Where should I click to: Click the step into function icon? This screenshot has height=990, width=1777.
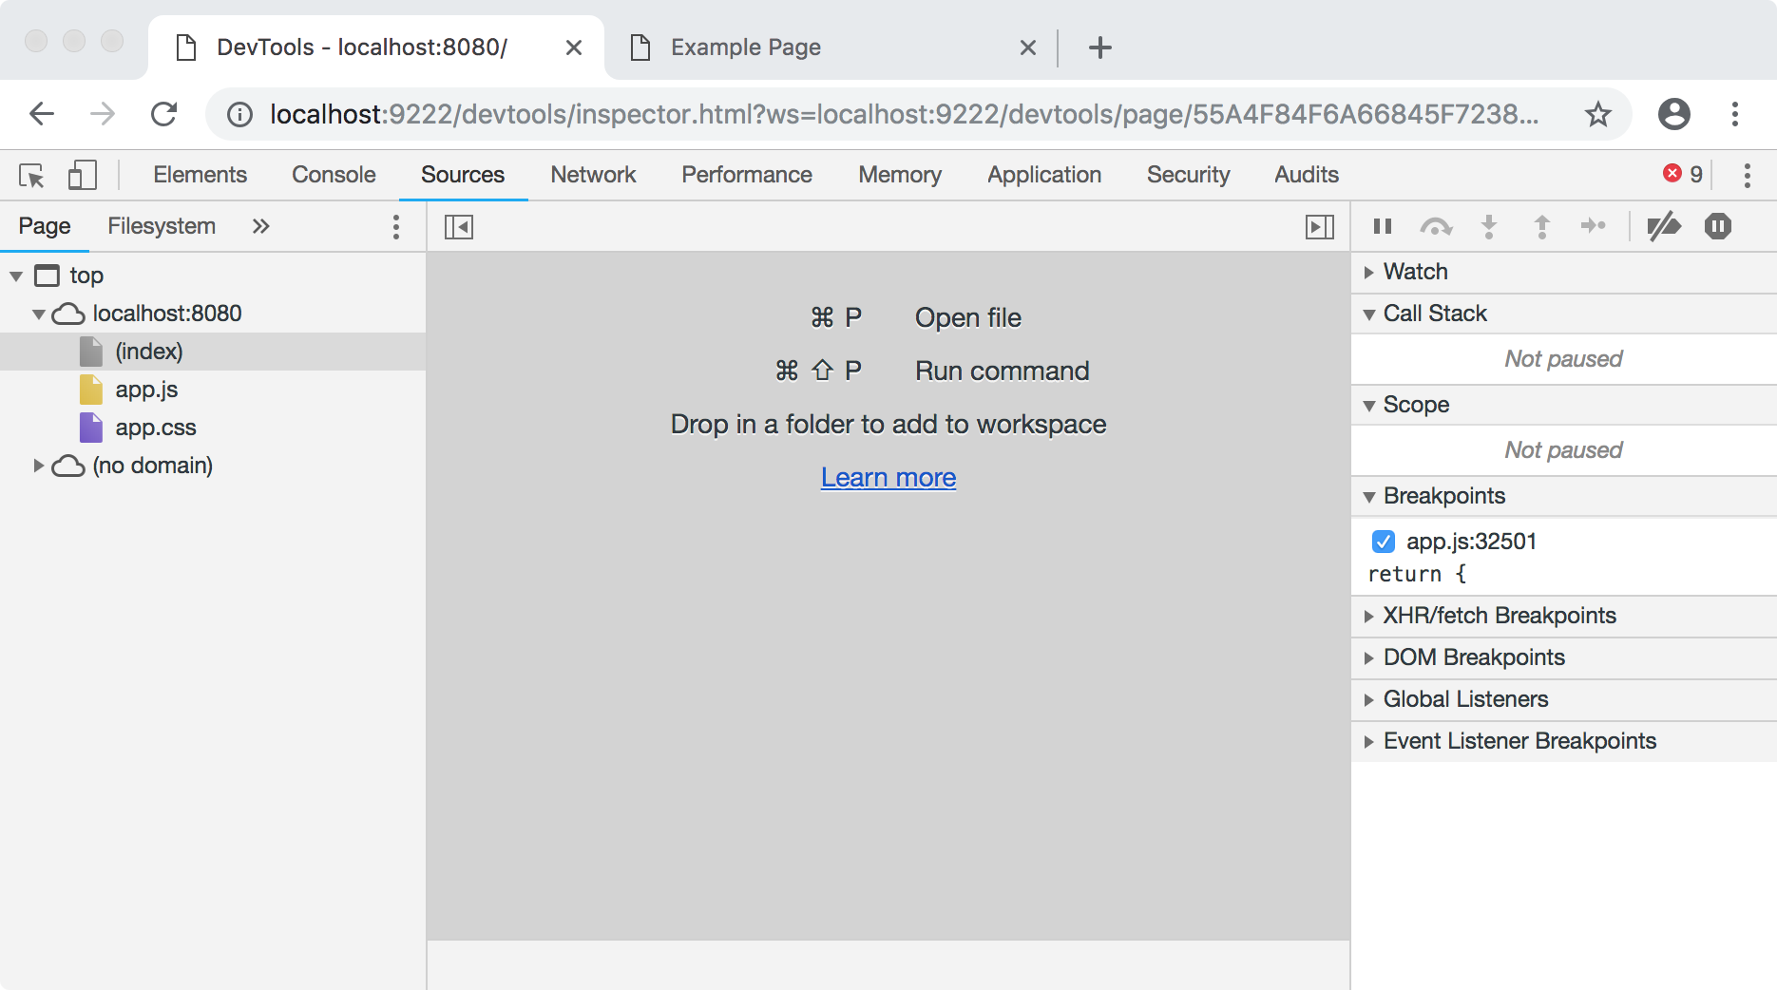point(1489,226)
